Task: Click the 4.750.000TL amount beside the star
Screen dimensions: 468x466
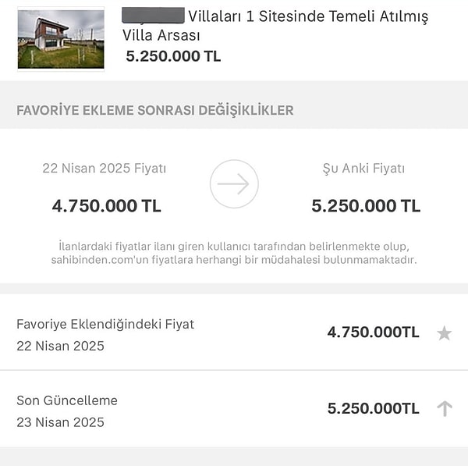Action: click(373, 333)
